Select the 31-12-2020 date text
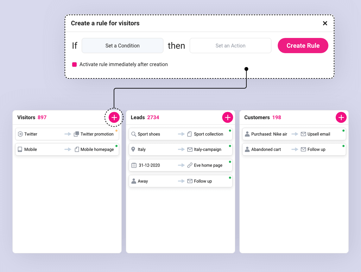The image size is (361, 272). pyautogui.click(x=149, y=165)
